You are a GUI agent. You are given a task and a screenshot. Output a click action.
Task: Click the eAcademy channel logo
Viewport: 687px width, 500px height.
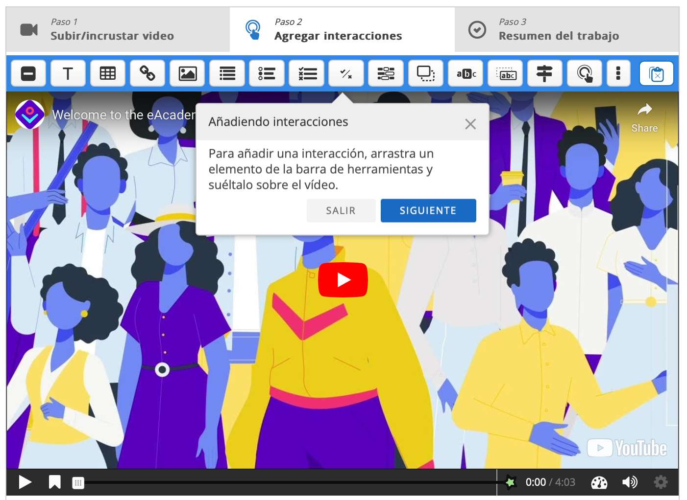click(30, 114)
